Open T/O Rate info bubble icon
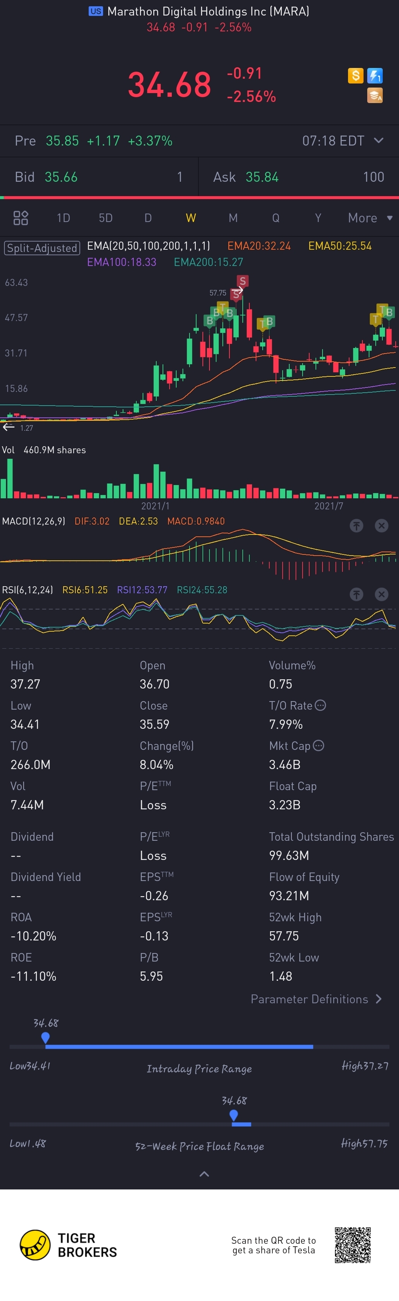399x1301 pixels. [320, 705]
